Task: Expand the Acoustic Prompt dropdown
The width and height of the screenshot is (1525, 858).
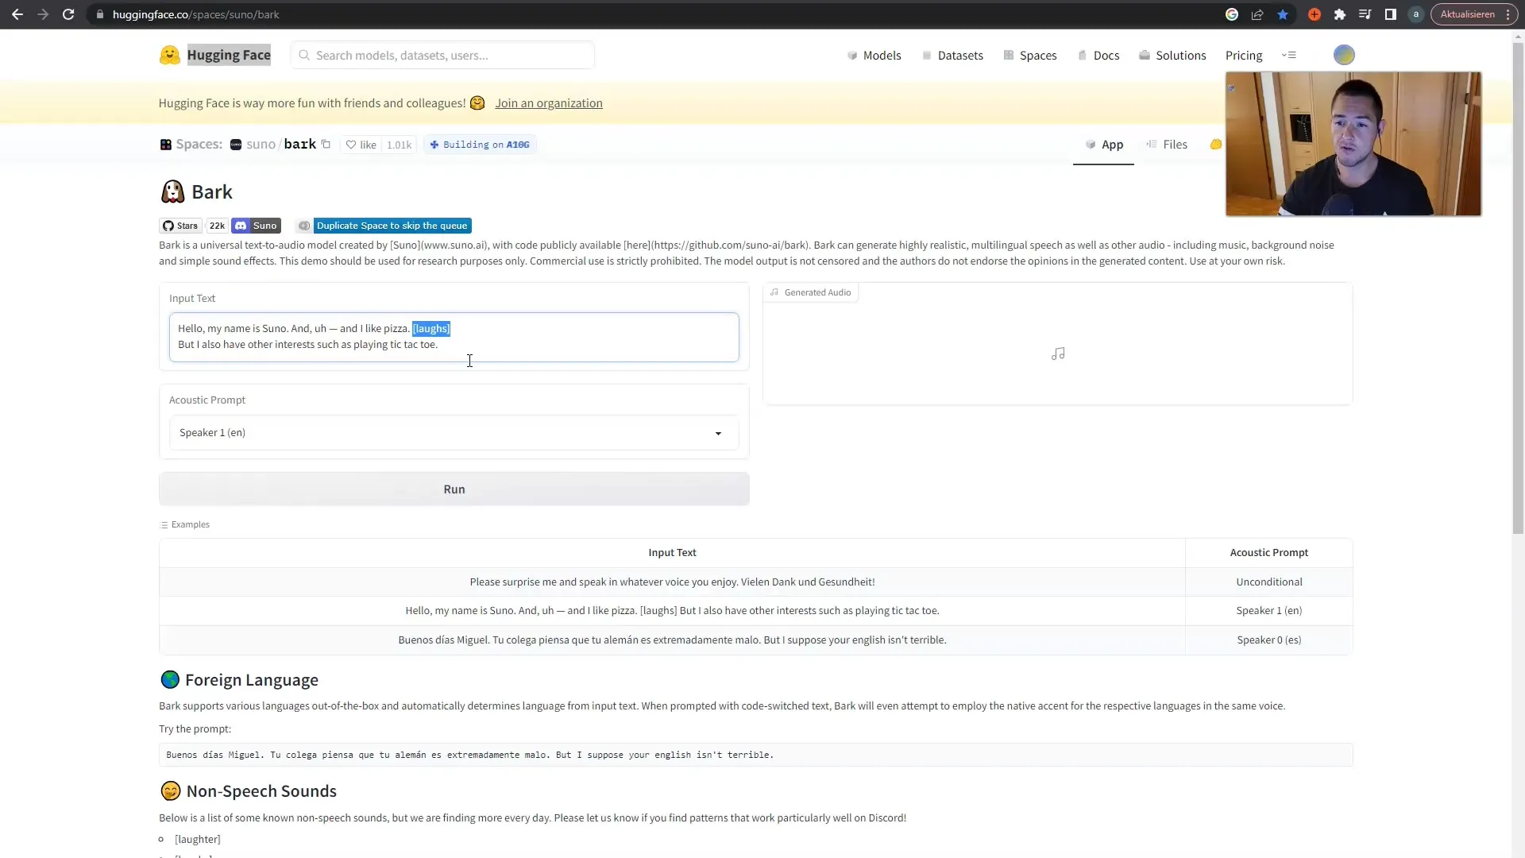Action: click(x=454, y=433)
